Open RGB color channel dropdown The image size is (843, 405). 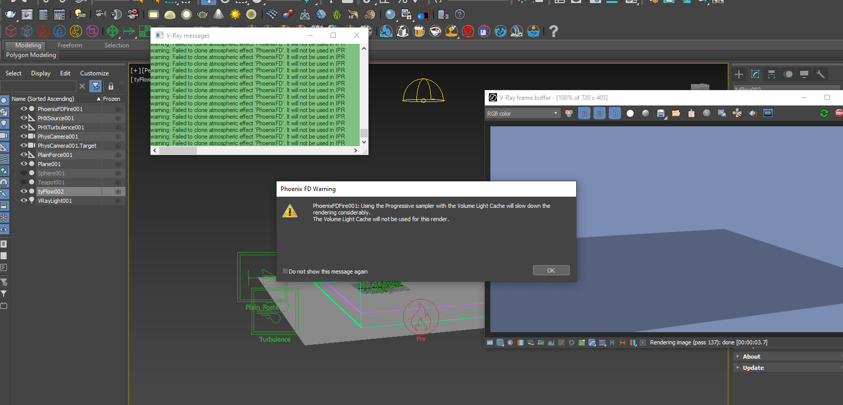point(523,113)
